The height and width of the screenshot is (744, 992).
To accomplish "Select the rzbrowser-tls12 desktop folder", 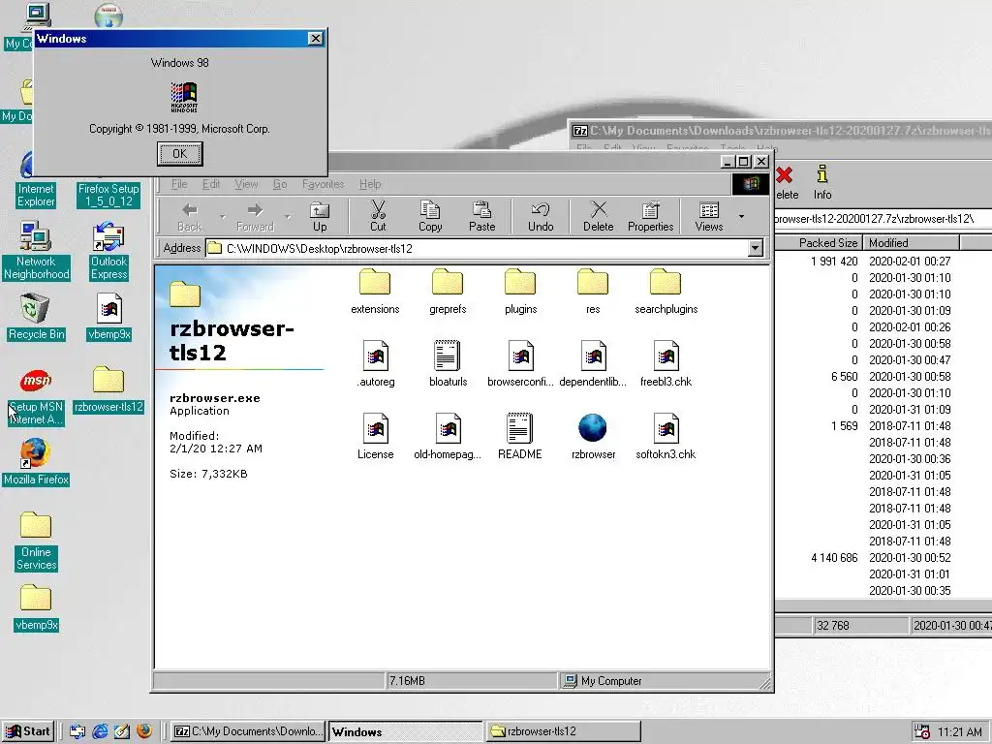I will (108, 389).
